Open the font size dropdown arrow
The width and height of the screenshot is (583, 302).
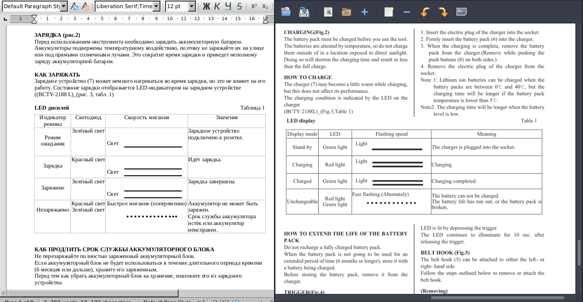[x=192, y=7]
